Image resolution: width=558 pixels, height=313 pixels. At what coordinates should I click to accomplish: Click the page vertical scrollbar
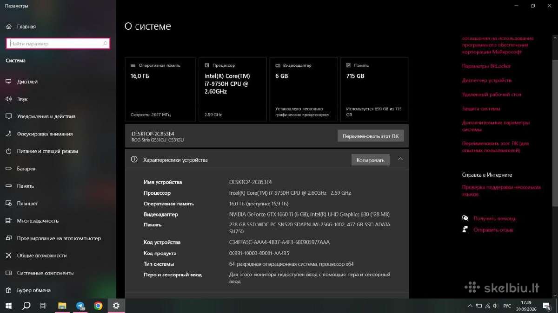pyautogui.click(x=555, y=132)
